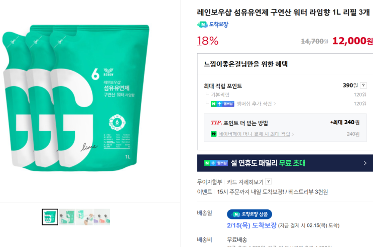
Task: Select the second product thumbnail
Action: click(x=67, y=217)
